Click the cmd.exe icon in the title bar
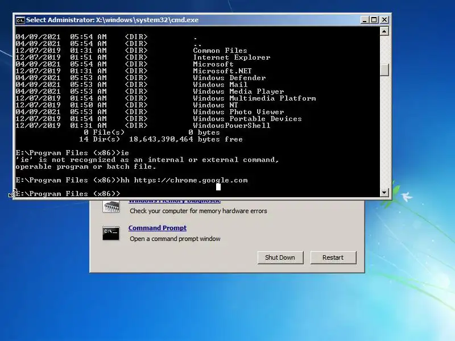The width and height of the screenshot is (455, 341). [x=20, y=20]
